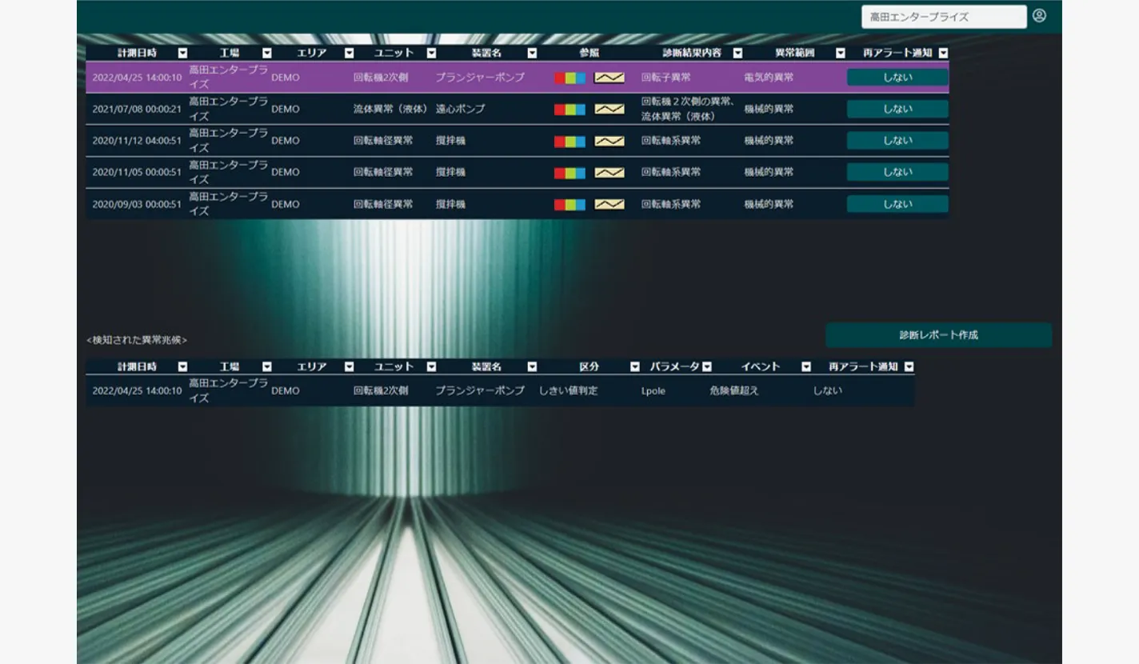Click the 高田エンタープライズ company input field
Viewport: 1139px width, 664px height.
click(x=943, y=17)
